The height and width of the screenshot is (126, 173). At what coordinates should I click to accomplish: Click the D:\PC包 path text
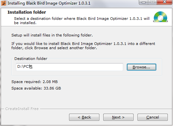(x=25, y=67)
